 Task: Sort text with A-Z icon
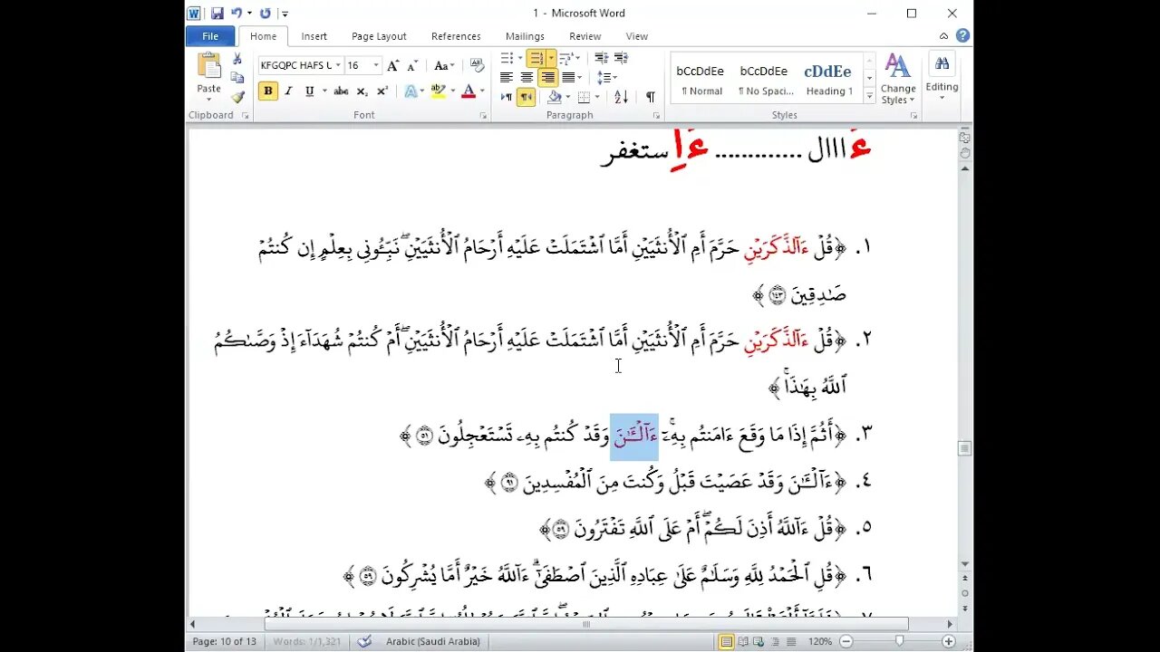621,97
